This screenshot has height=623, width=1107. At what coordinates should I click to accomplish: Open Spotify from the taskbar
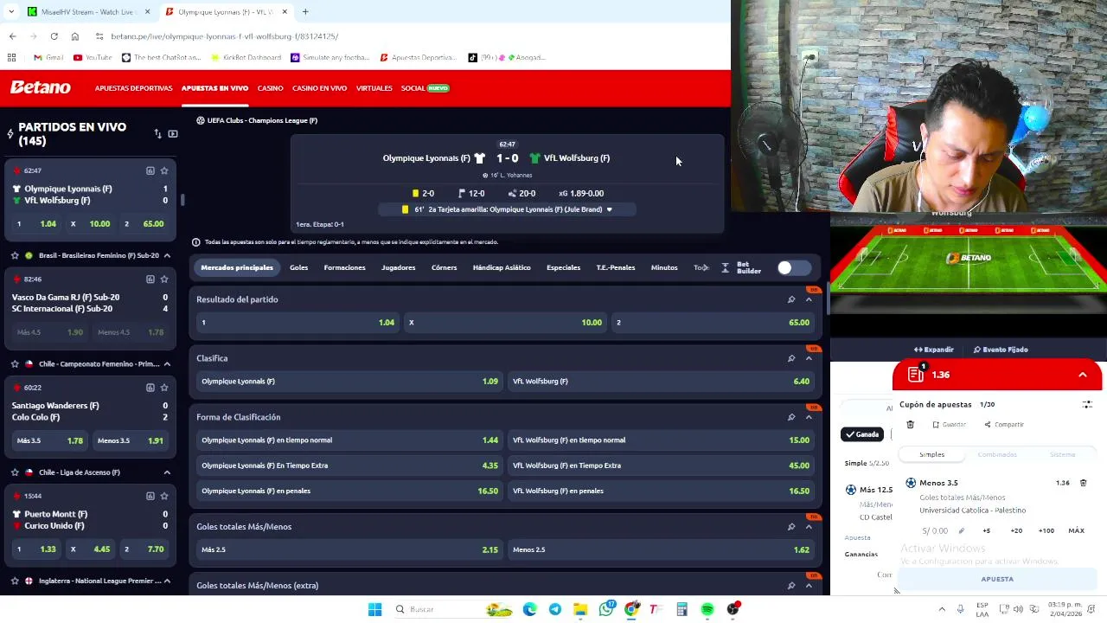point(707,609)
